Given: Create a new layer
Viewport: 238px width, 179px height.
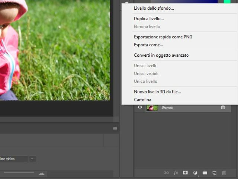Looking at the screenshot, I should 214,173.
